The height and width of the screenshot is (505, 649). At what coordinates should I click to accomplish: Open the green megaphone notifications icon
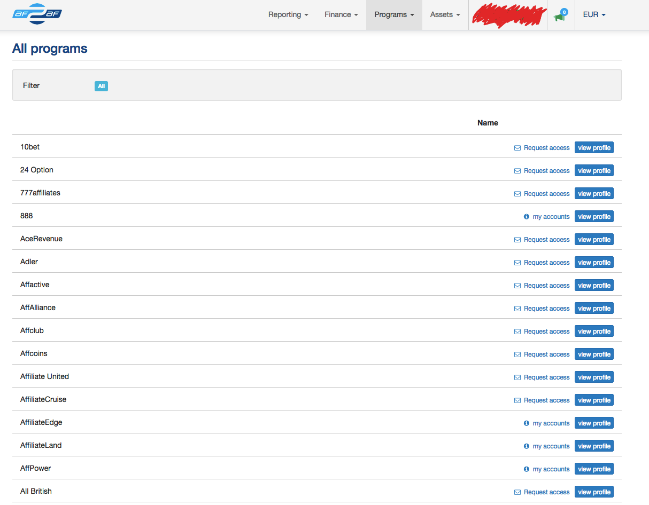pos(560,16)
